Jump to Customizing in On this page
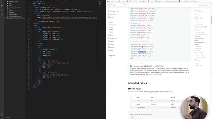 [199, 65]
